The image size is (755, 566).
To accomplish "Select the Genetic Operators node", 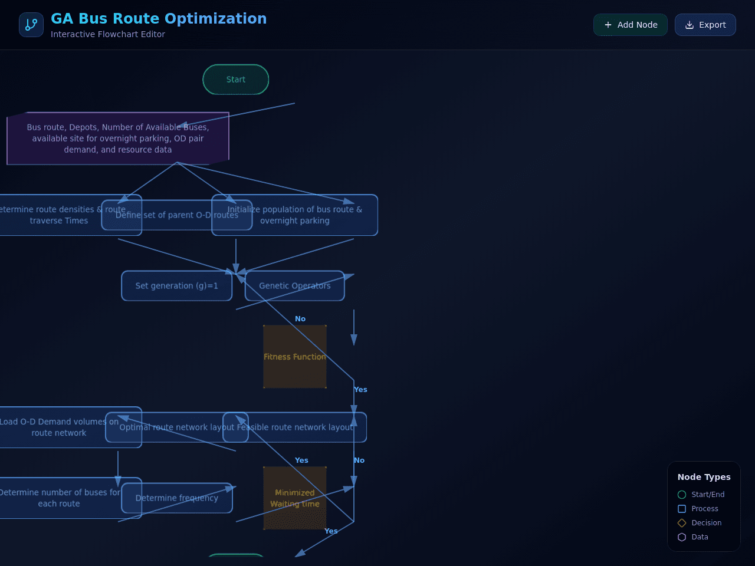I will click(x=295, y=286).
